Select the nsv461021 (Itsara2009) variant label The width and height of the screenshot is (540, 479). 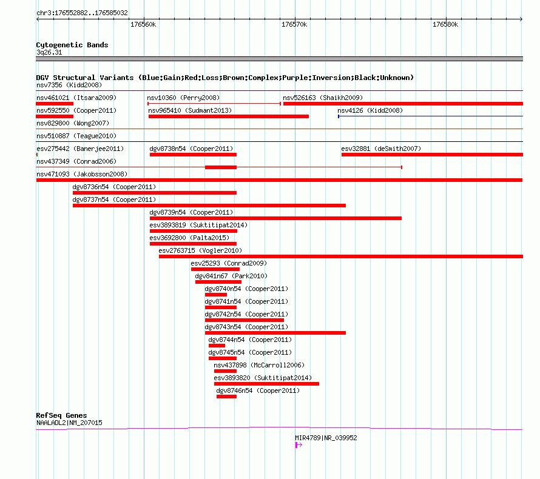(x=76, y=98)
